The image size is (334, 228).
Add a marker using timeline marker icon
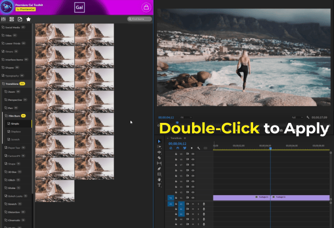[x=192, y=148]
